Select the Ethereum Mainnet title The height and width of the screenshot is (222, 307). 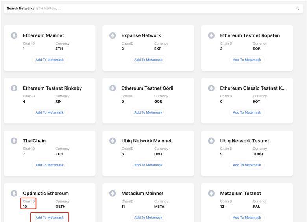43,35
